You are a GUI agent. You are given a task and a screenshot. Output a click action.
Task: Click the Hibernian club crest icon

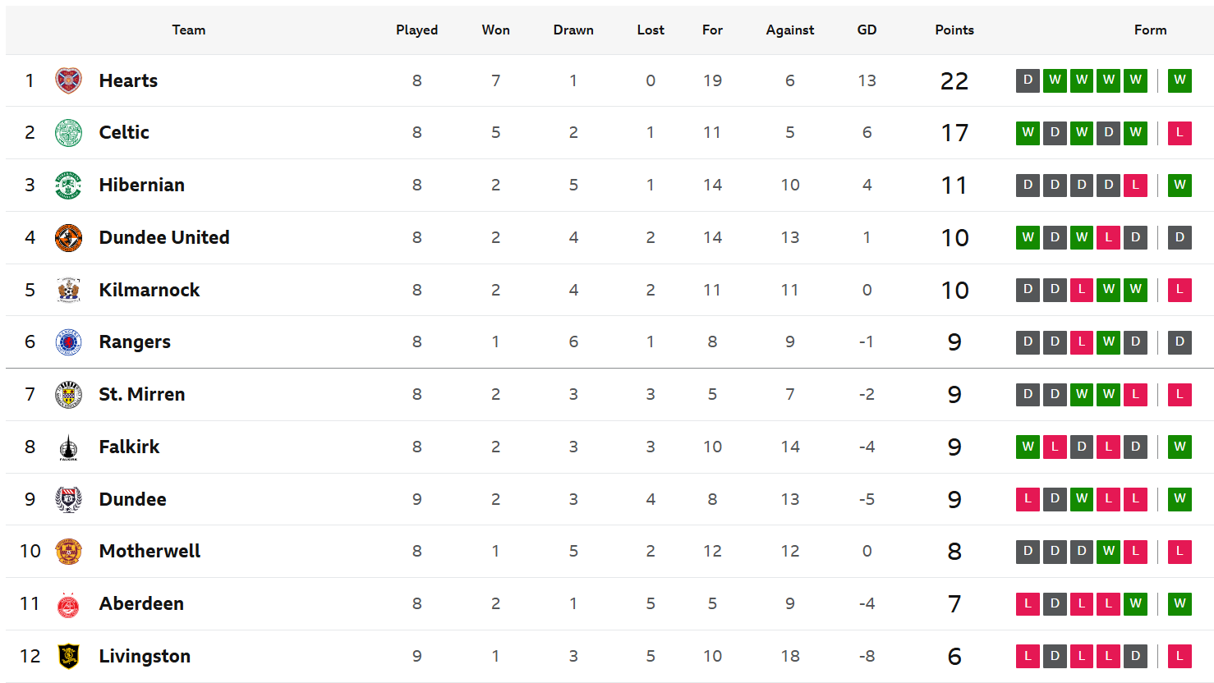(68, 186)
